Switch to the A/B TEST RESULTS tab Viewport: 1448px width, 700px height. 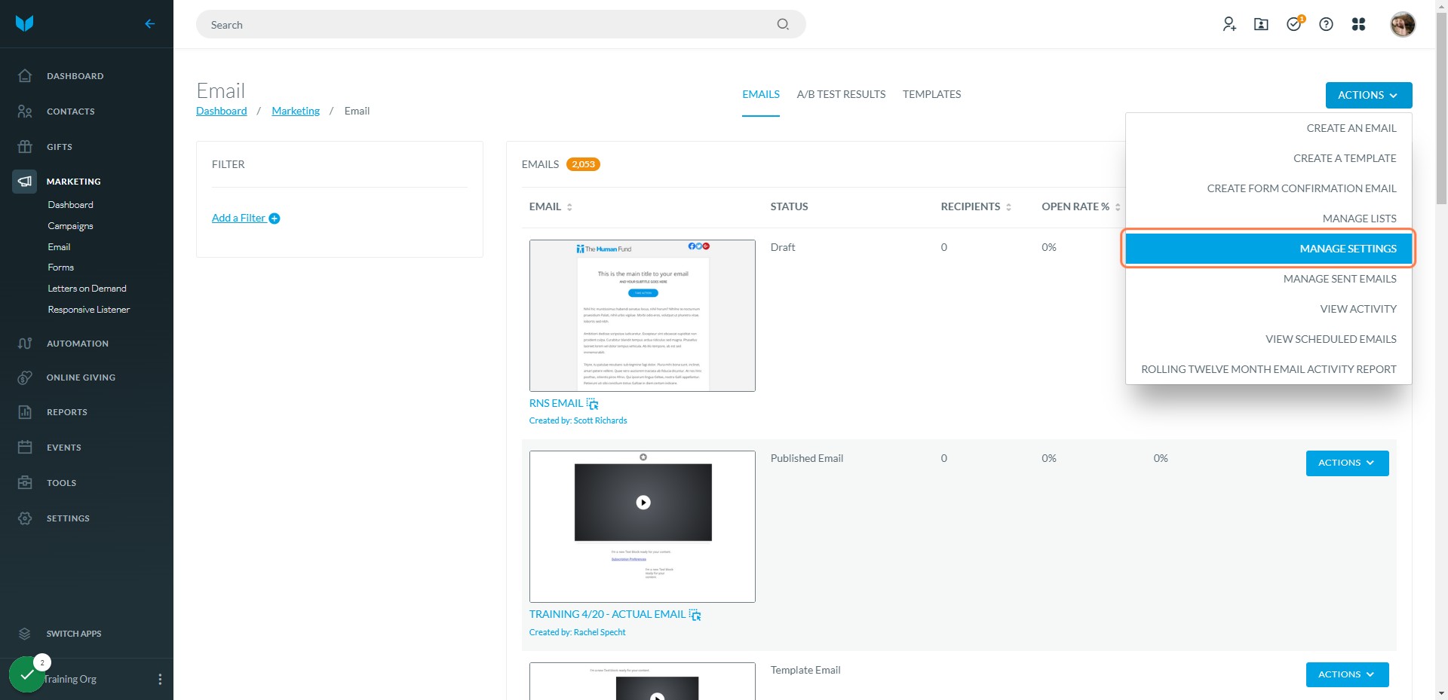pyautogui.click(x=841, y=94)
